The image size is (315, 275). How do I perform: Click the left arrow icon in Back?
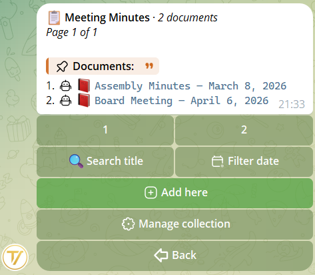coord(161,255)
